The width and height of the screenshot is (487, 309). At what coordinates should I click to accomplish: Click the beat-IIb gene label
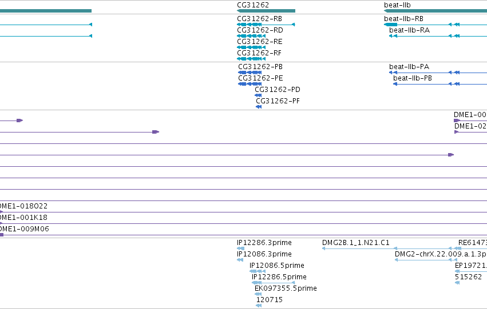397,5
